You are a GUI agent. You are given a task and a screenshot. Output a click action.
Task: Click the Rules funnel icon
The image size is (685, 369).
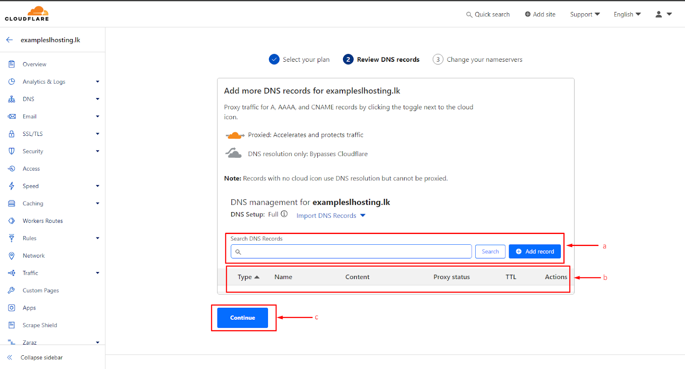12,238
